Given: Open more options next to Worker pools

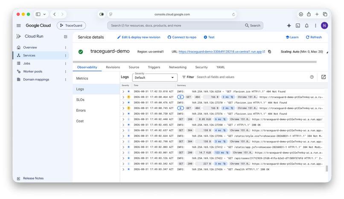Looking at the screenshot, I should click(66, 71).
